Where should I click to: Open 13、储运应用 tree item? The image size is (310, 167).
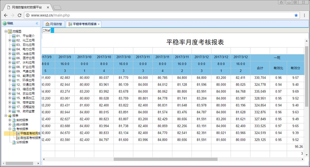tap(25, 89)
